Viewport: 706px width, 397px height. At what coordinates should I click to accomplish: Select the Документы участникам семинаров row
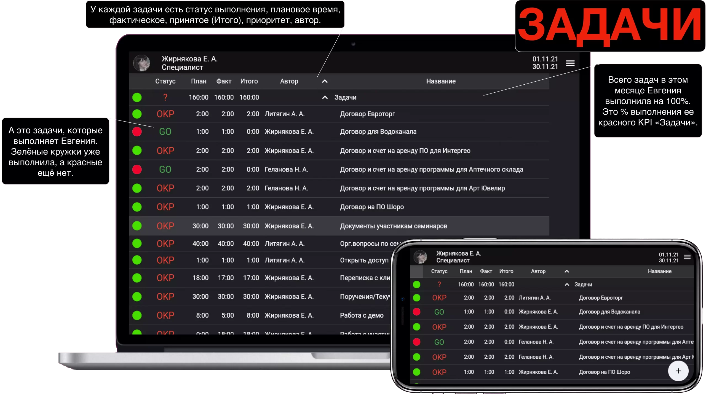point(393,226)
